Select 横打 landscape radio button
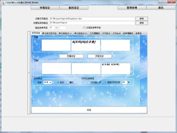The image size is (177, 133). (x=67, y=82)
